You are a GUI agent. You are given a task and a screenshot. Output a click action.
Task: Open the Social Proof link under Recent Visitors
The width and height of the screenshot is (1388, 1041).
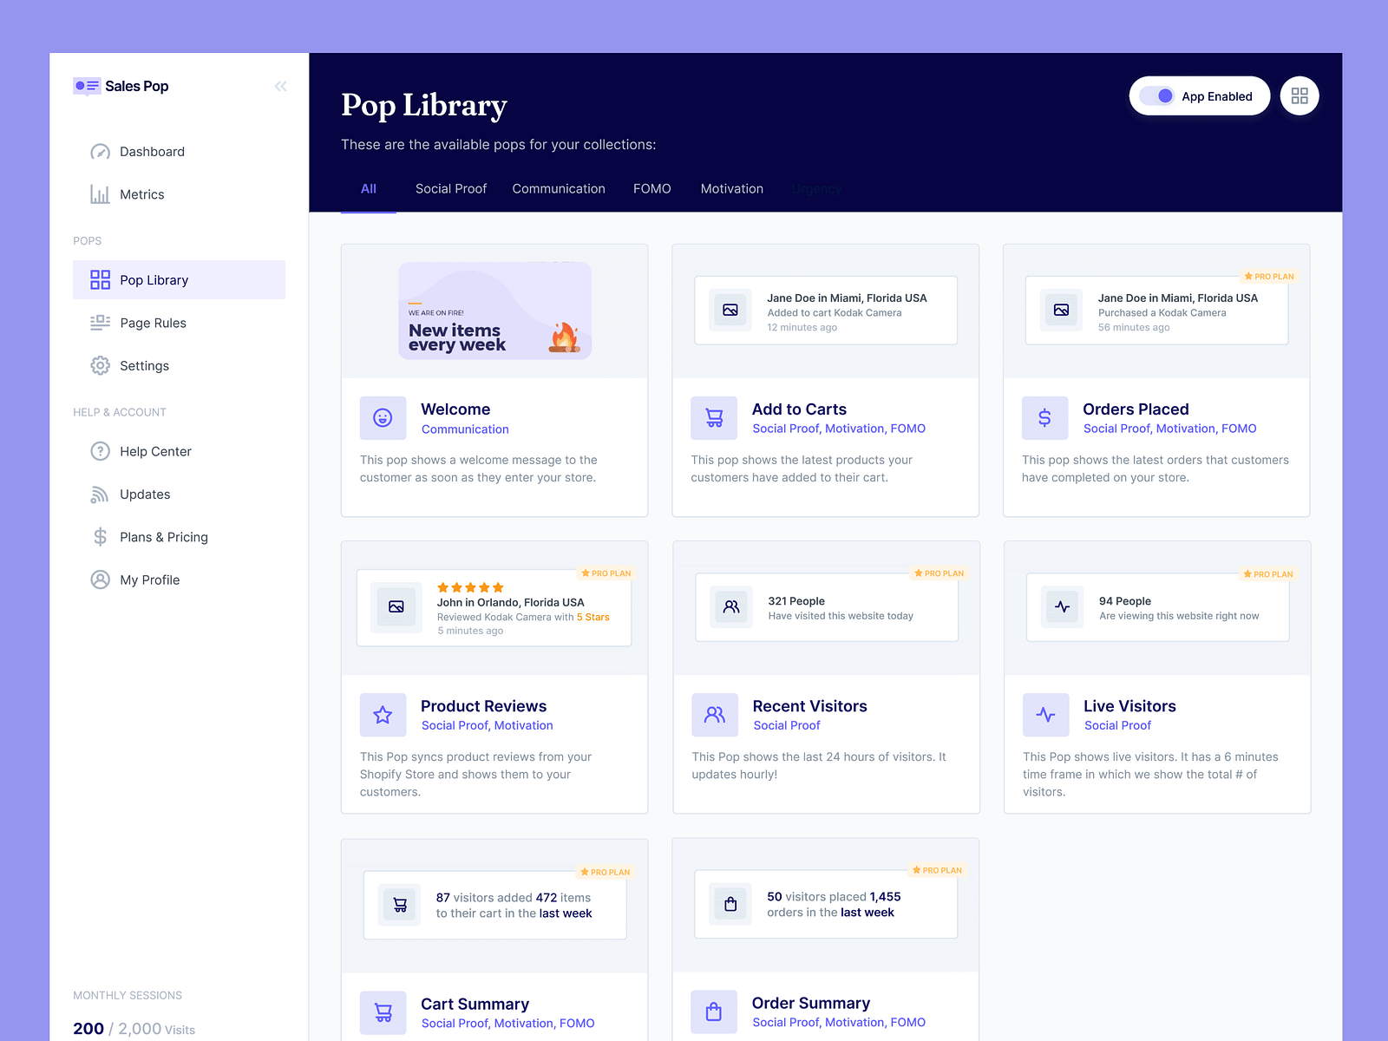tap(787, 725)
